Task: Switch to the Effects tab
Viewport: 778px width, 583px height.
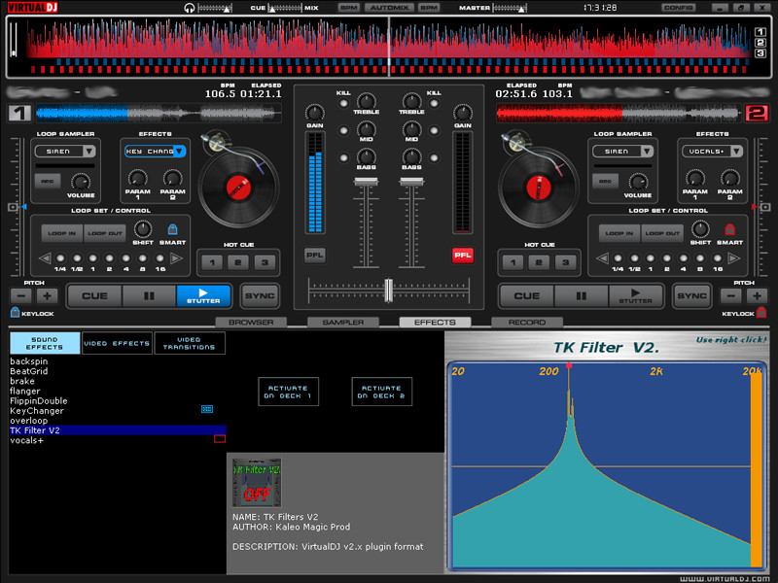Action: click(x=435, y=323)
